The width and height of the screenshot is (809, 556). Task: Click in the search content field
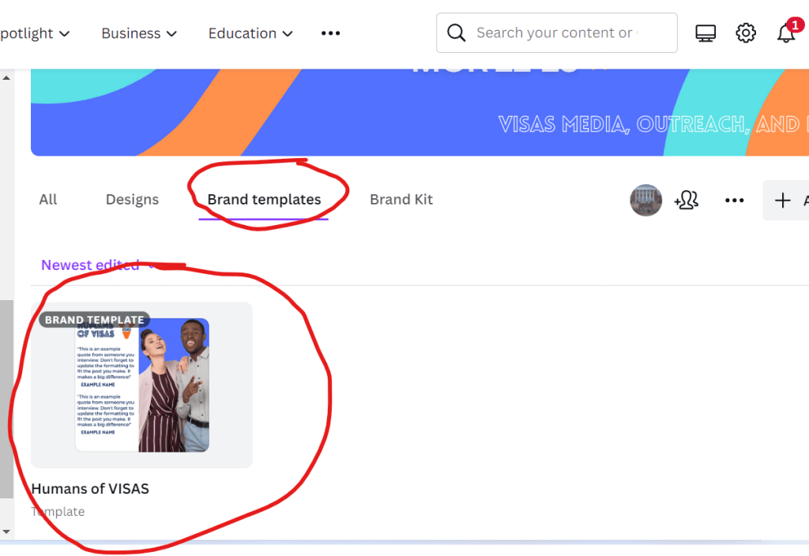click(557, 33)
